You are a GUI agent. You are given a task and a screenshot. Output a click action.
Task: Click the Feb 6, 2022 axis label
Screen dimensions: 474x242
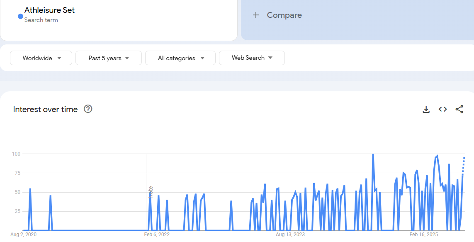(x=157, y=235)
